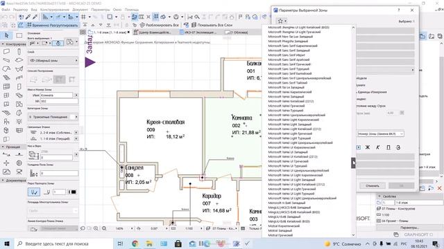Open the Редактор menu
The width and height of the screenshot is (444, 249).
[20, 10]
